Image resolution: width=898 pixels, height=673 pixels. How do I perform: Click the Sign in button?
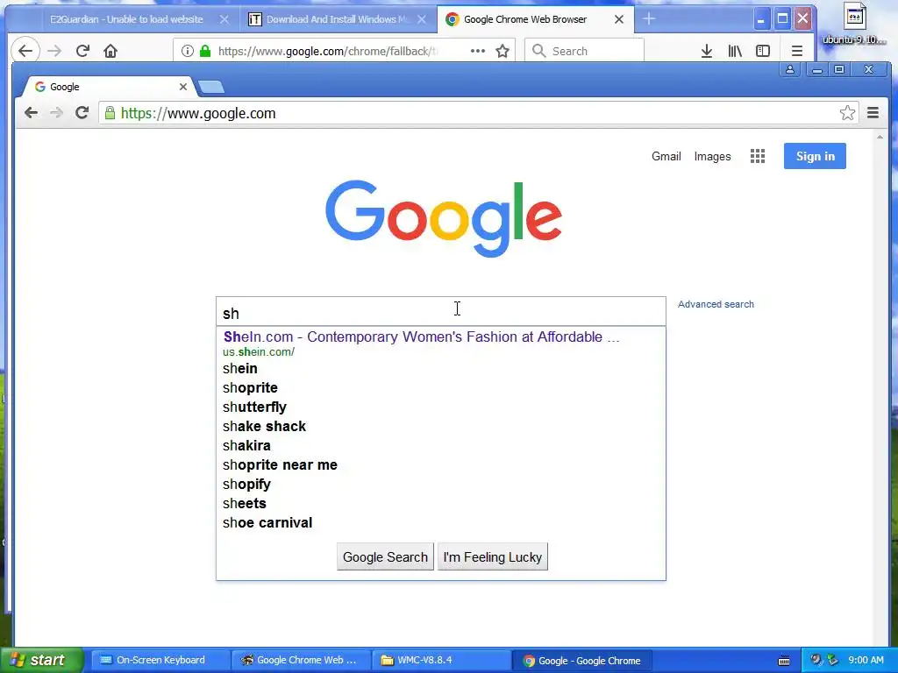click(815, 156)
